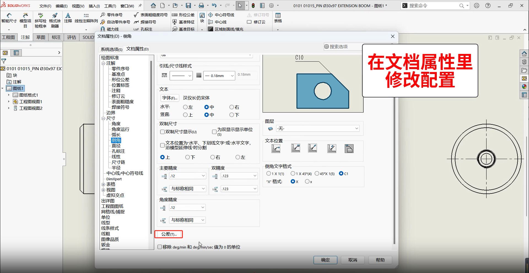529x273 pixels.
Task: Open line thickness 0.18mm dropdown
Action: point(219,75)
